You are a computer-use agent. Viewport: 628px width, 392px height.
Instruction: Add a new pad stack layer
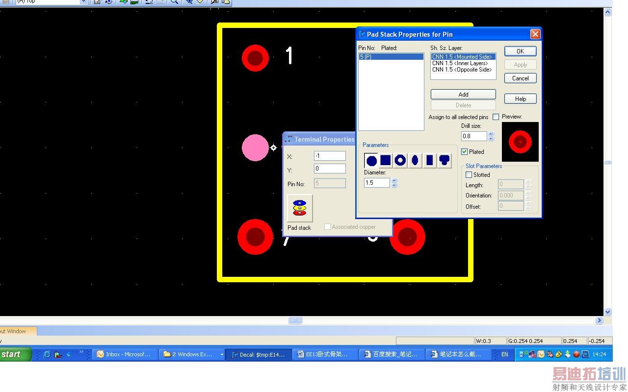pos(463,95)
